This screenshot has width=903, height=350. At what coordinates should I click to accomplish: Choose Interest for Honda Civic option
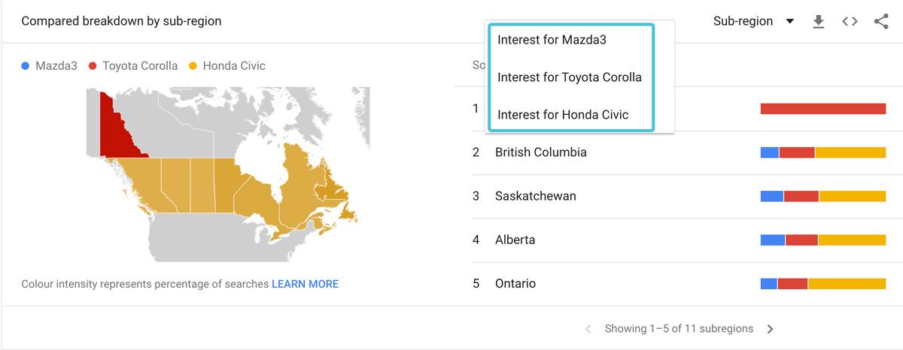coord(563,114)
